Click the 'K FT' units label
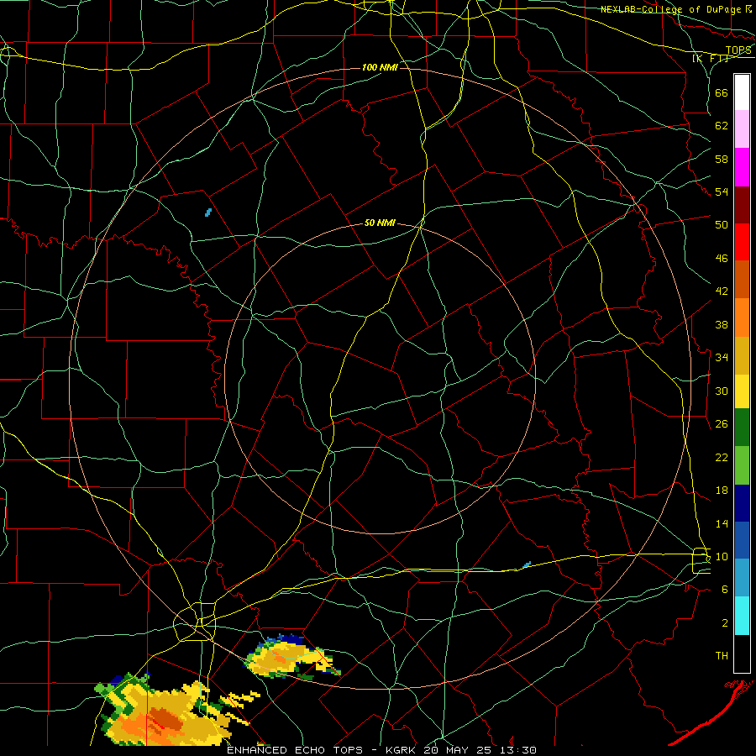Viewport: 756px width, 756px height. 711,58
